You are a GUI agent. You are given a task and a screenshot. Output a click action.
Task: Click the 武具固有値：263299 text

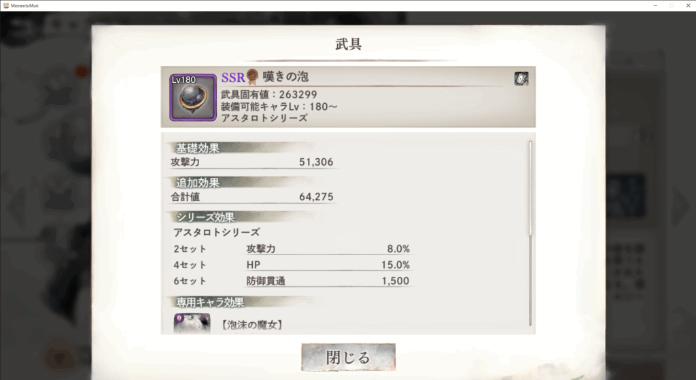pos(269,94)
